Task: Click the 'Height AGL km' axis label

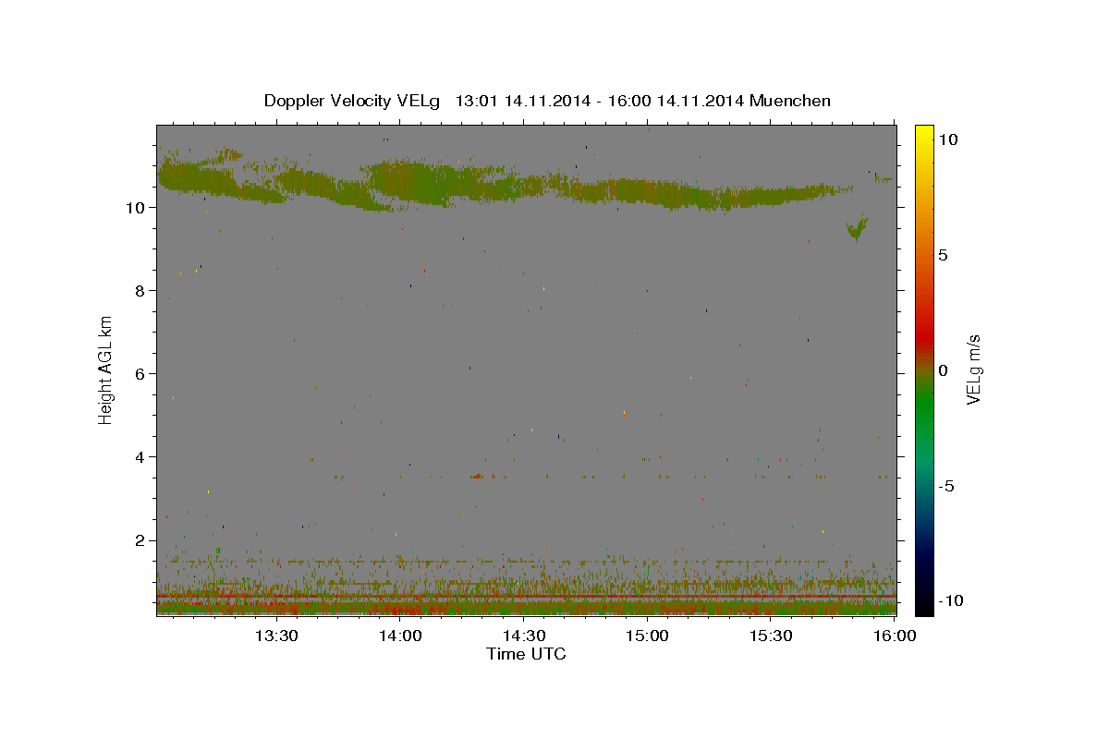Action: (106, 369)
